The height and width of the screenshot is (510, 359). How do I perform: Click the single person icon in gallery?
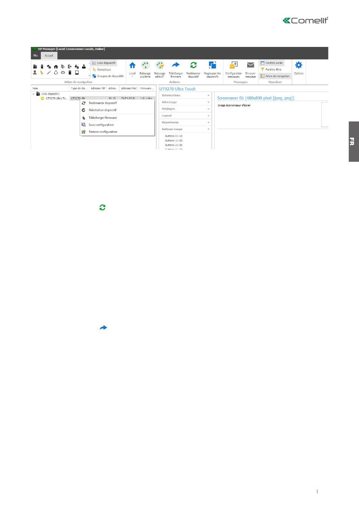click(84, 67)
